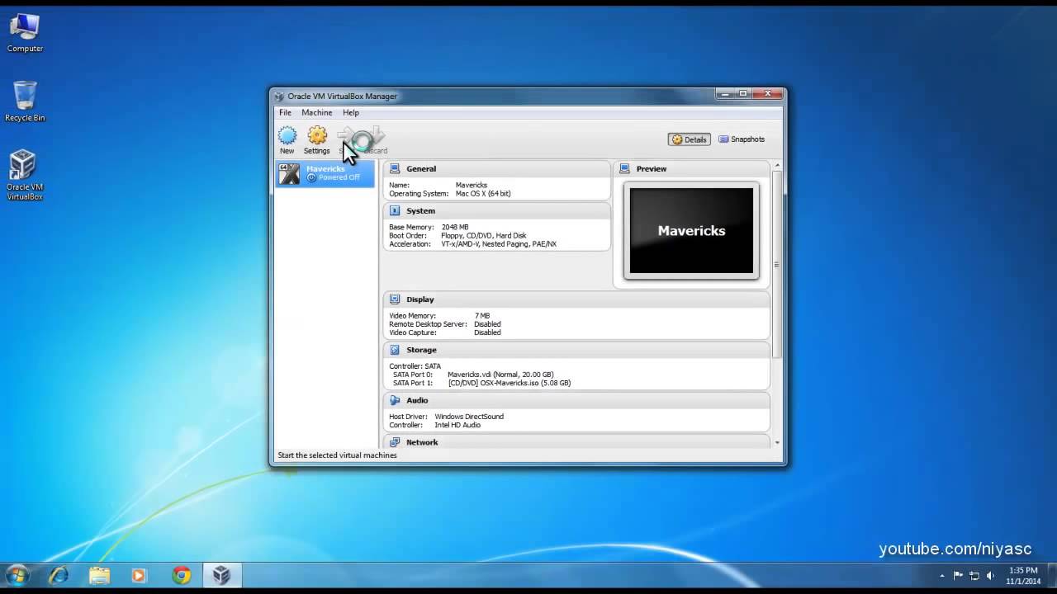Show hidden system tray icons arrow
1057x594 pixels.
pyautogui.click(x=942, y=576)
